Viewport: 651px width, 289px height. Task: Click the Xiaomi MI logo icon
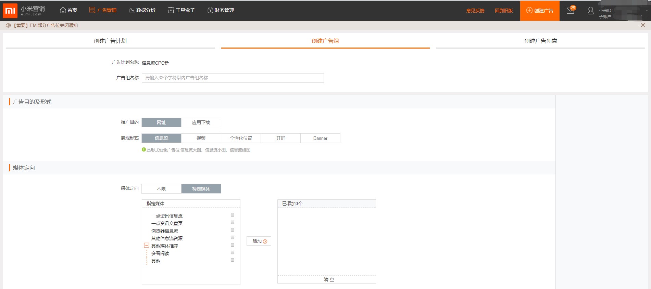point(10,11)
